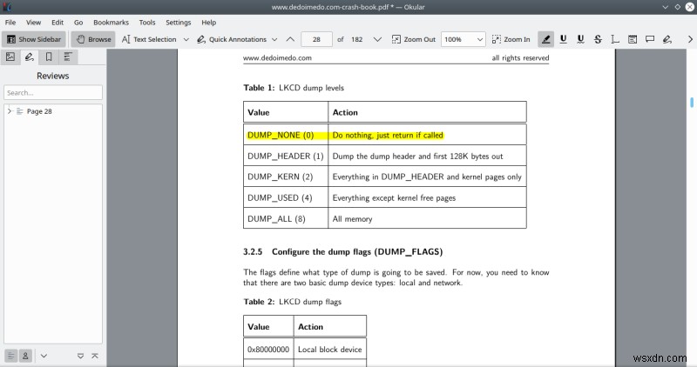The height and width of the screenshot is (367, 697).
Task: Open the Settings menu
Action: point(178,22)
